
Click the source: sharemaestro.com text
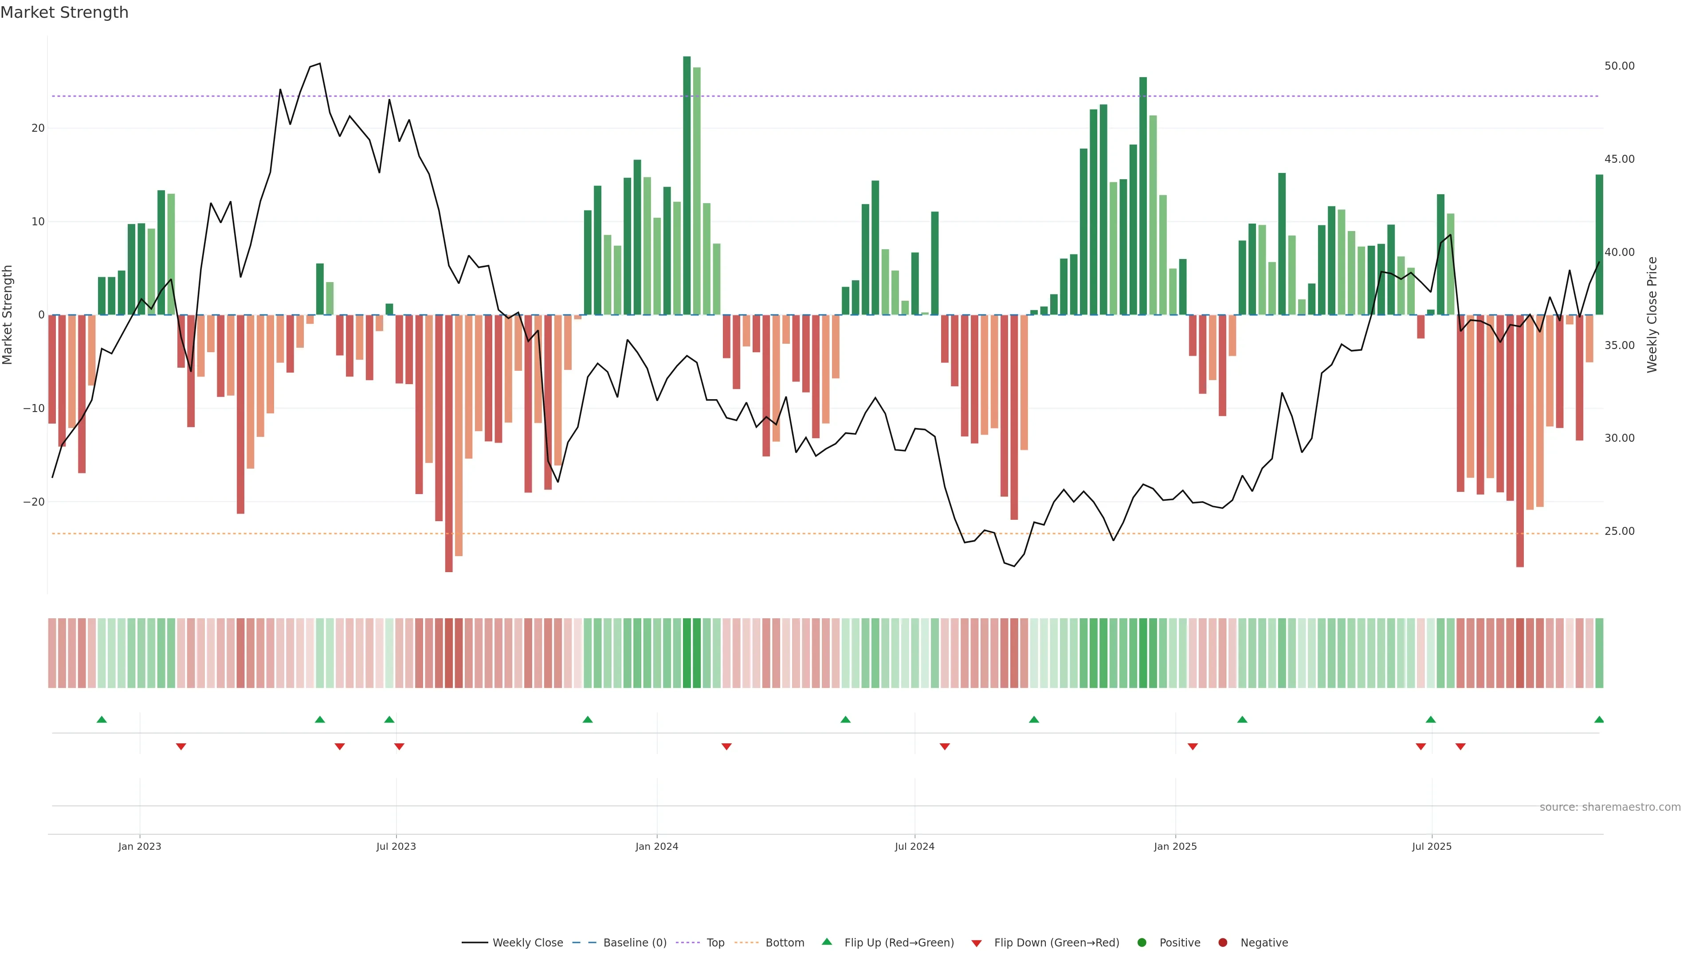tap(1610, 807)
